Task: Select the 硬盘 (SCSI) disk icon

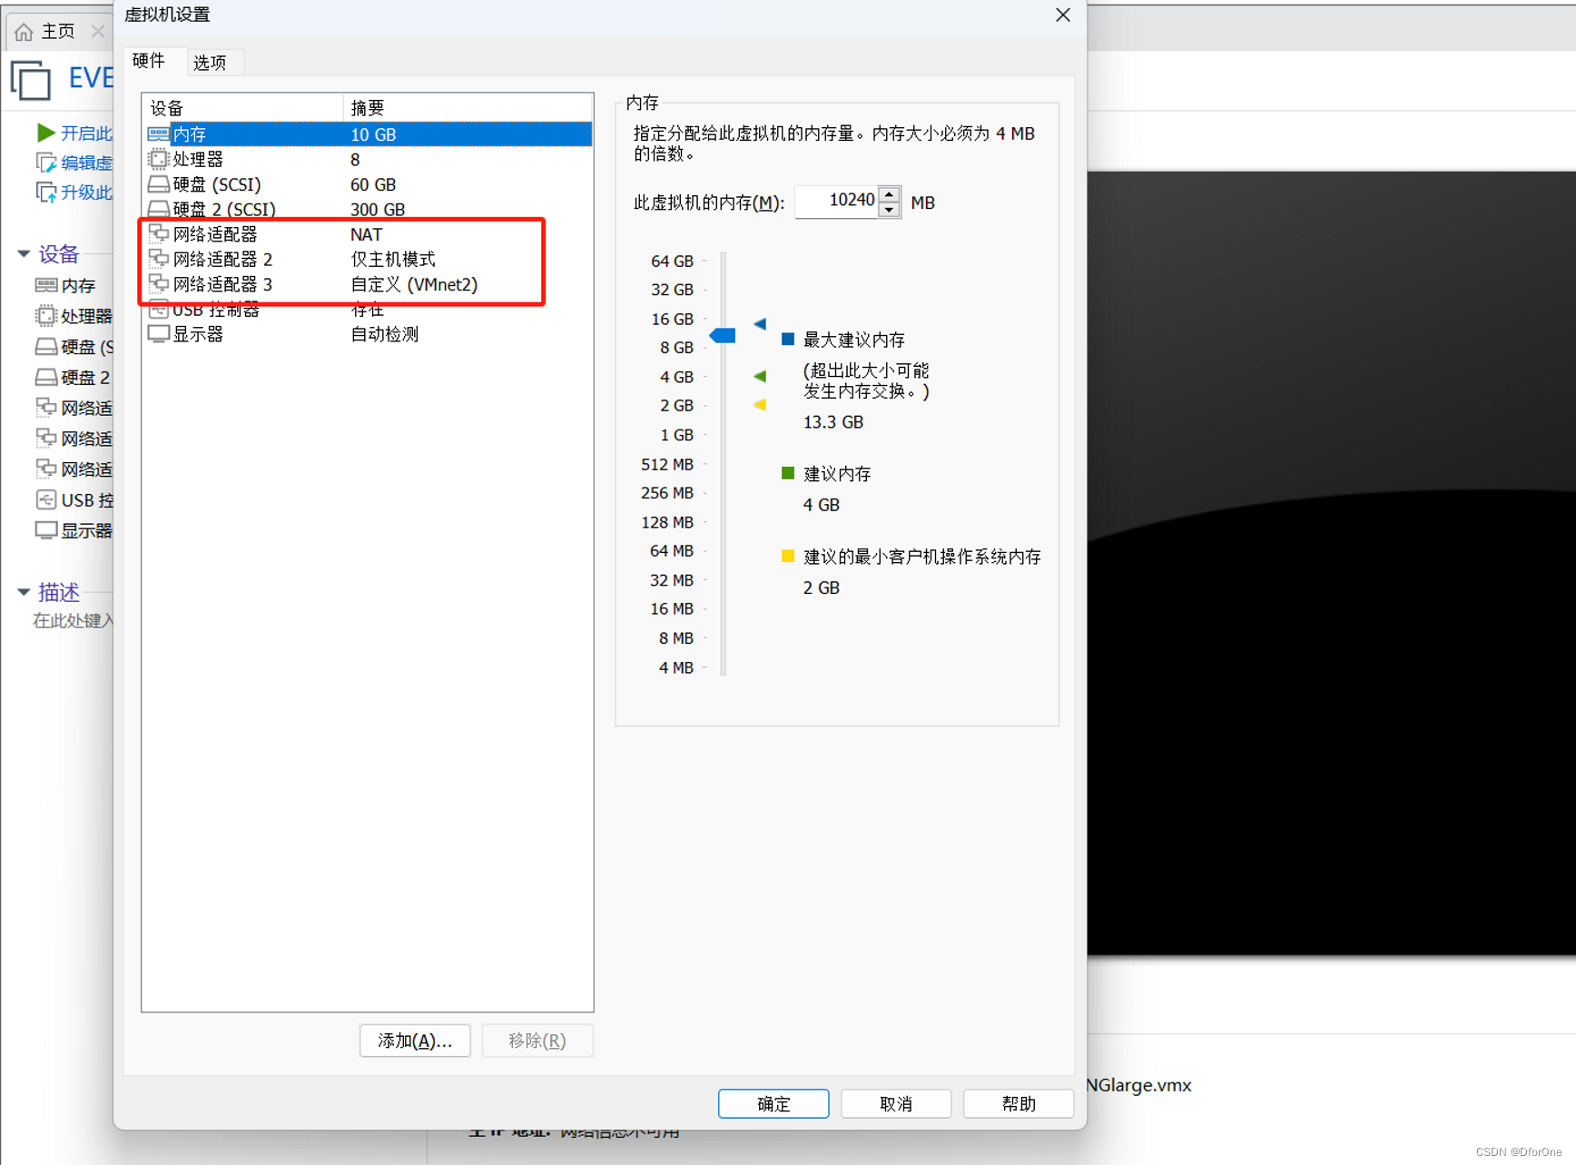Action: (158, 184)
